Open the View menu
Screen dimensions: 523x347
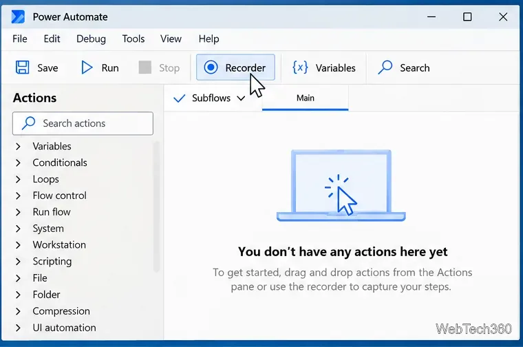point(171,39)
